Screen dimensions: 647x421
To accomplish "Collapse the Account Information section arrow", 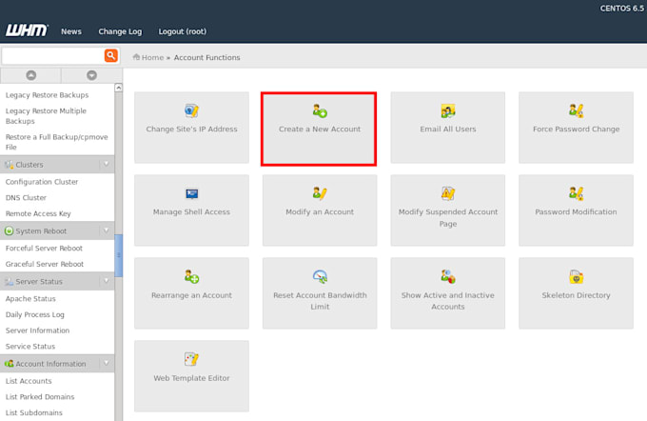I will click(107, 363).
